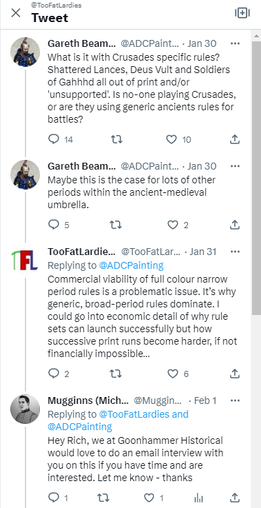Viewport: 261px width, 508px height.
Task: Close the Tweet view with X icon
Action: pos(16,13)
